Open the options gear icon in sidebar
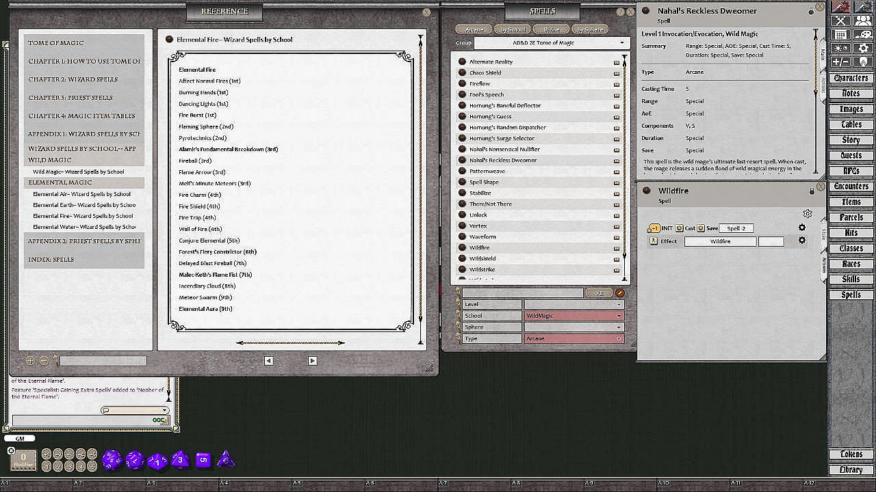The height and width of the screenshot is (492, 876). coord(863,48)
